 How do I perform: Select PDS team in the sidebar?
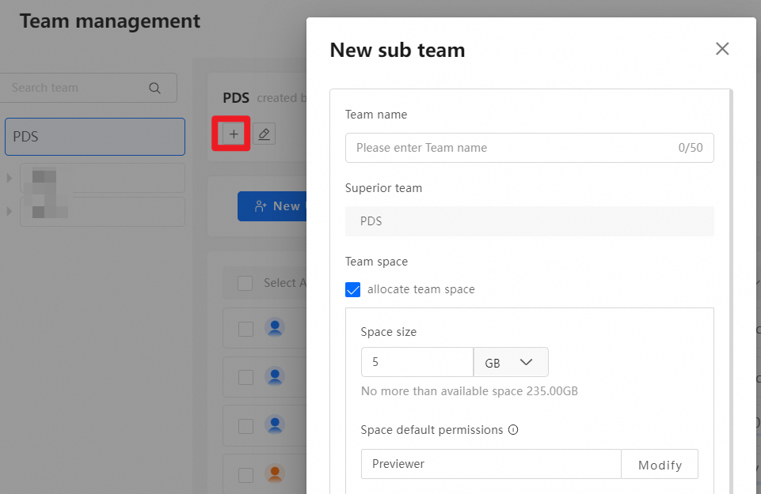[x=95, y=137]
